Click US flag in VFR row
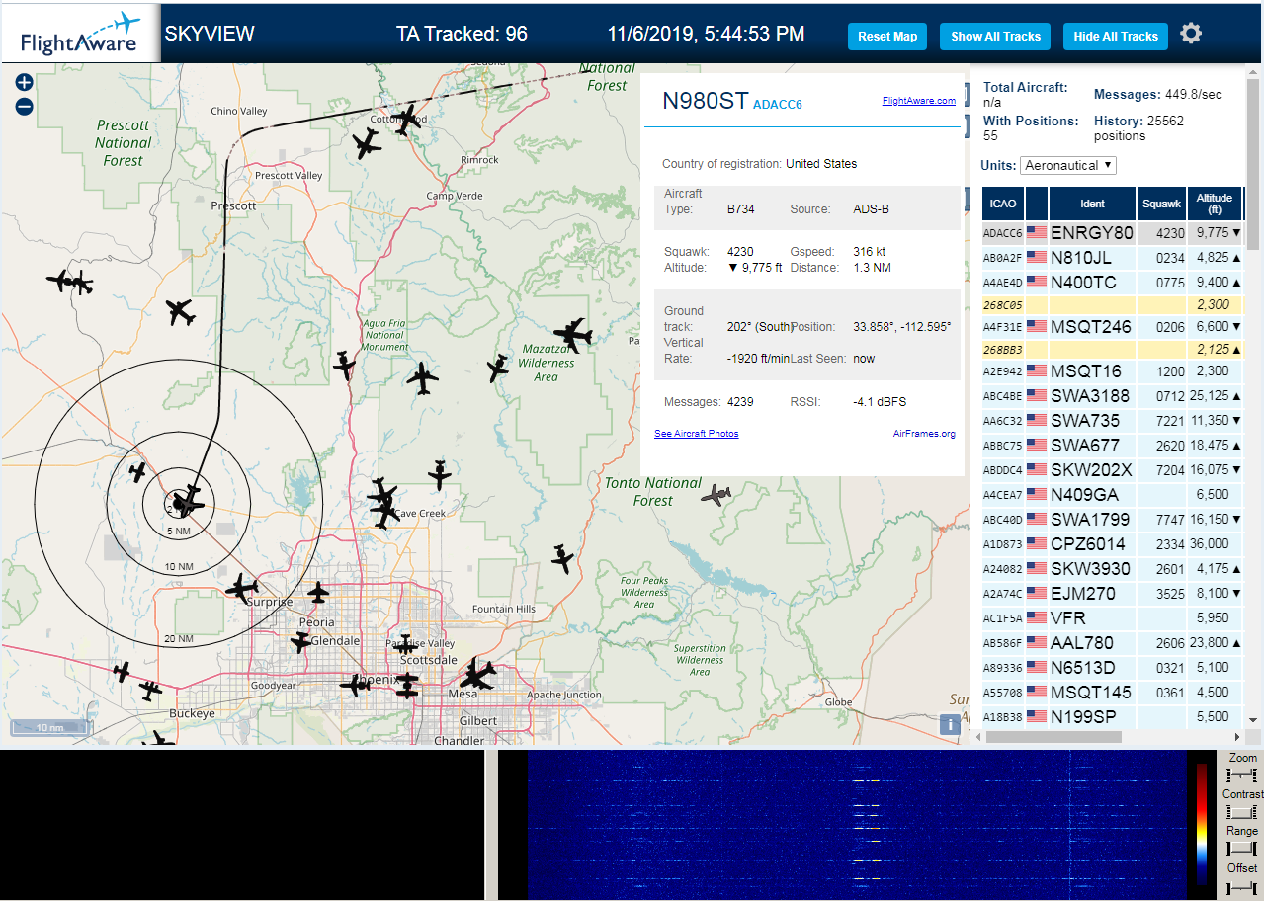The height and width of the screenshot is (902, 1264). click(x=1037, y=618)
